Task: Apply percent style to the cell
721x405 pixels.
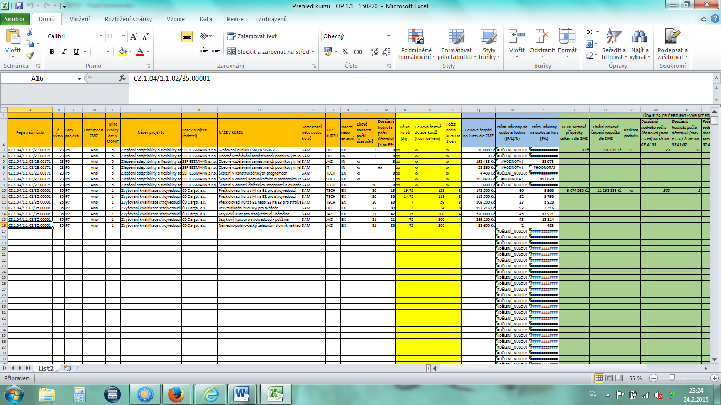Action: coord(346,52)
